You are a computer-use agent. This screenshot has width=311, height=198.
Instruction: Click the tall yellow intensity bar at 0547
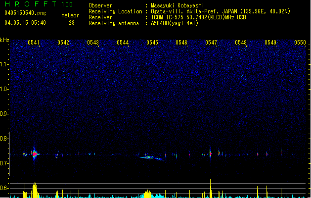tap(211, 189)
